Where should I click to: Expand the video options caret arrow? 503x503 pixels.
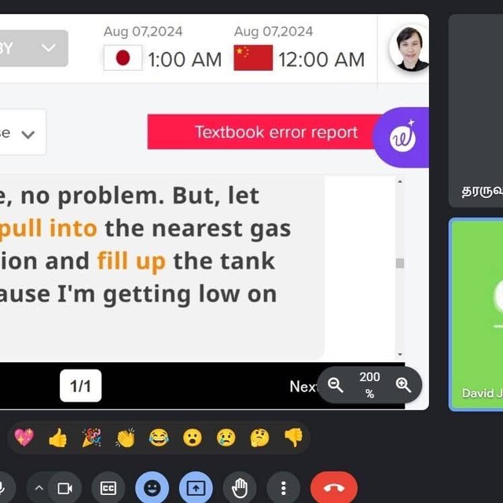click(39, 489)
